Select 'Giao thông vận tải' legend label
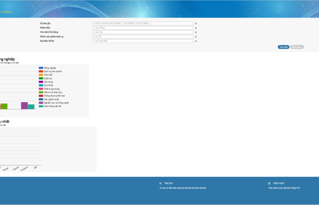The height and width of the screenshot is (205, 319). click(x=52, y=106)
